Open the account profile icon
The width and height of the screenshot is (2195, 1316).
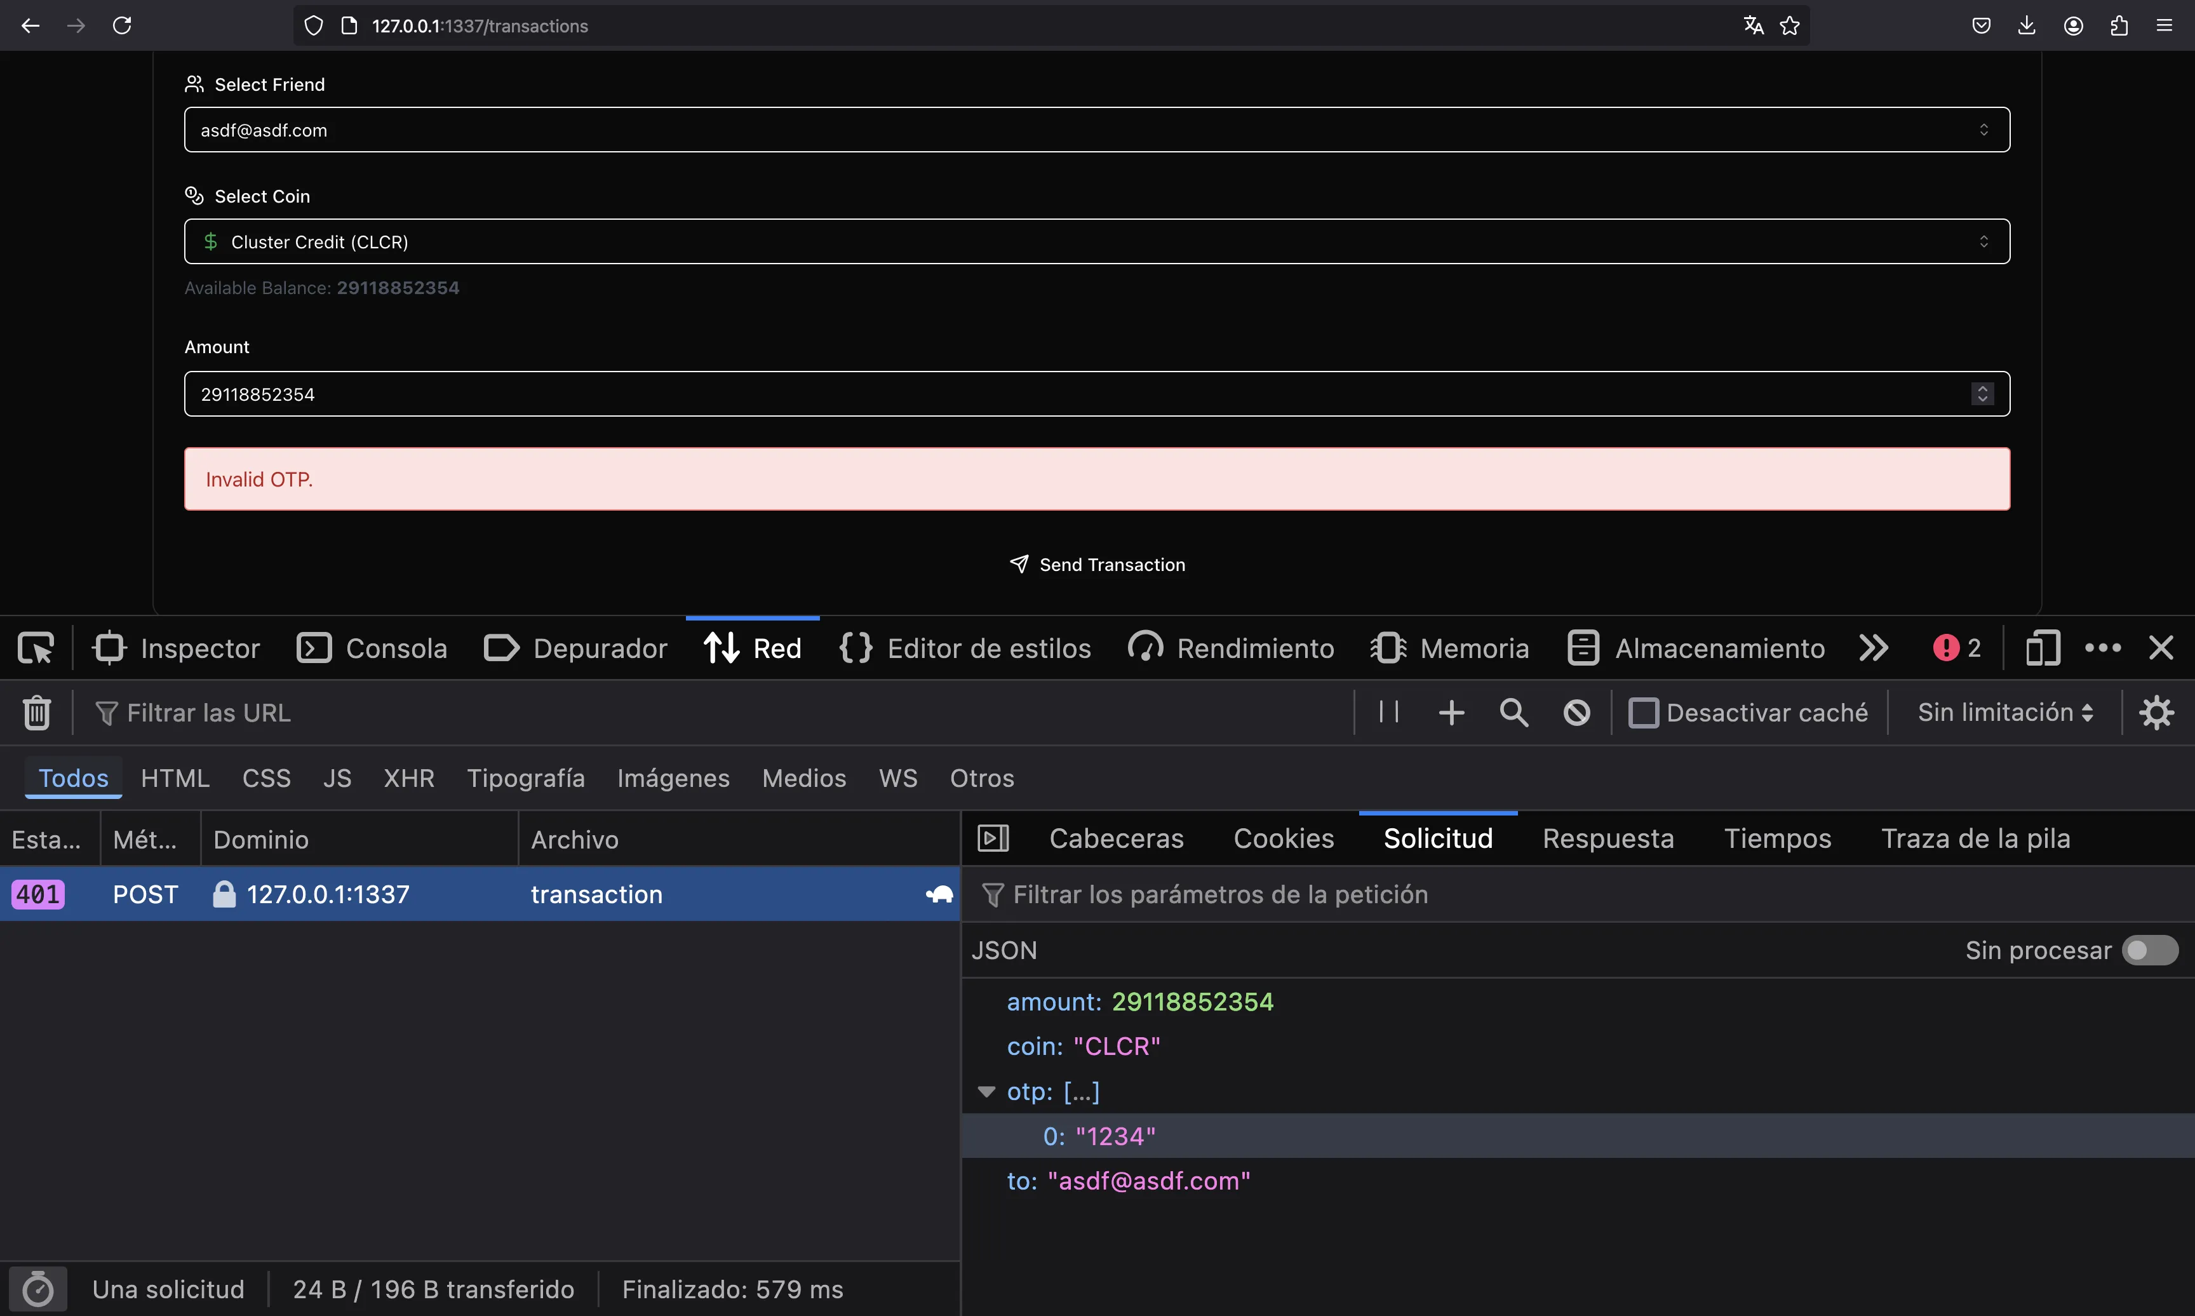tap(2072, 25)
